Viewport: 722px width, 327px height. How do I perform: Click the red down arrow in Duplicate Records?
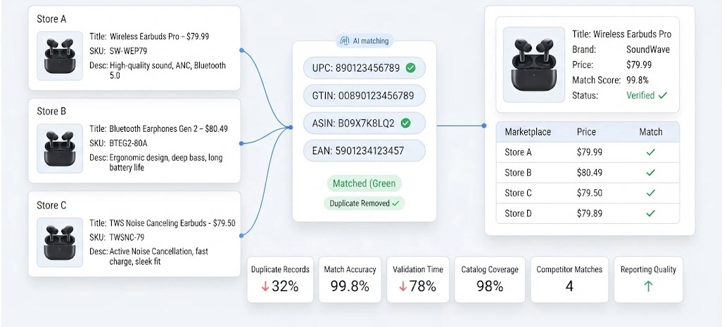tap(265, 286)
